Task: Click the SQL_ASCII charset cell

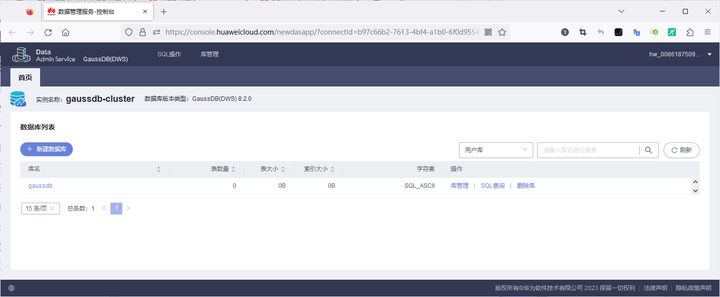Action: [419, 186]
